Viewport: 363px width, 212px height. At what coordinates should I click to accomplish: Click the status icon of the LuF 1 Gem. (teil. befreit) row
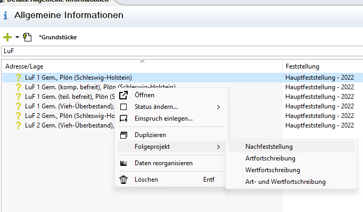[x=18, y=97]
